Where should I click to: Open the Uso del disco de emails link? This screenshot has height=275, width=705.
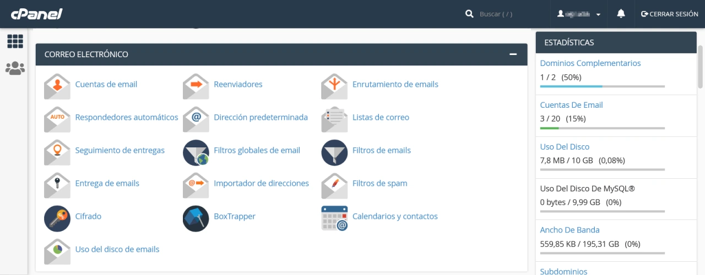coord(117,249)
